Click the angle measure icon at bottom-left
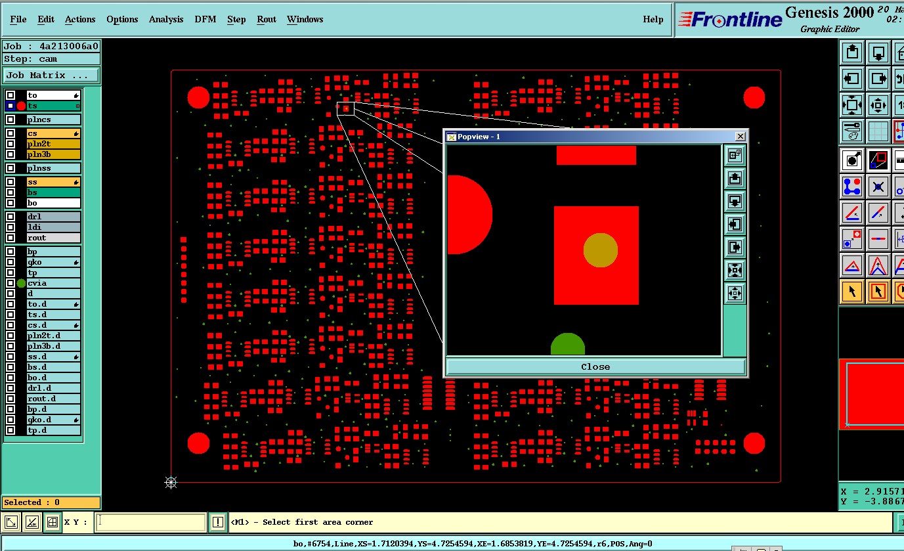 32,523
